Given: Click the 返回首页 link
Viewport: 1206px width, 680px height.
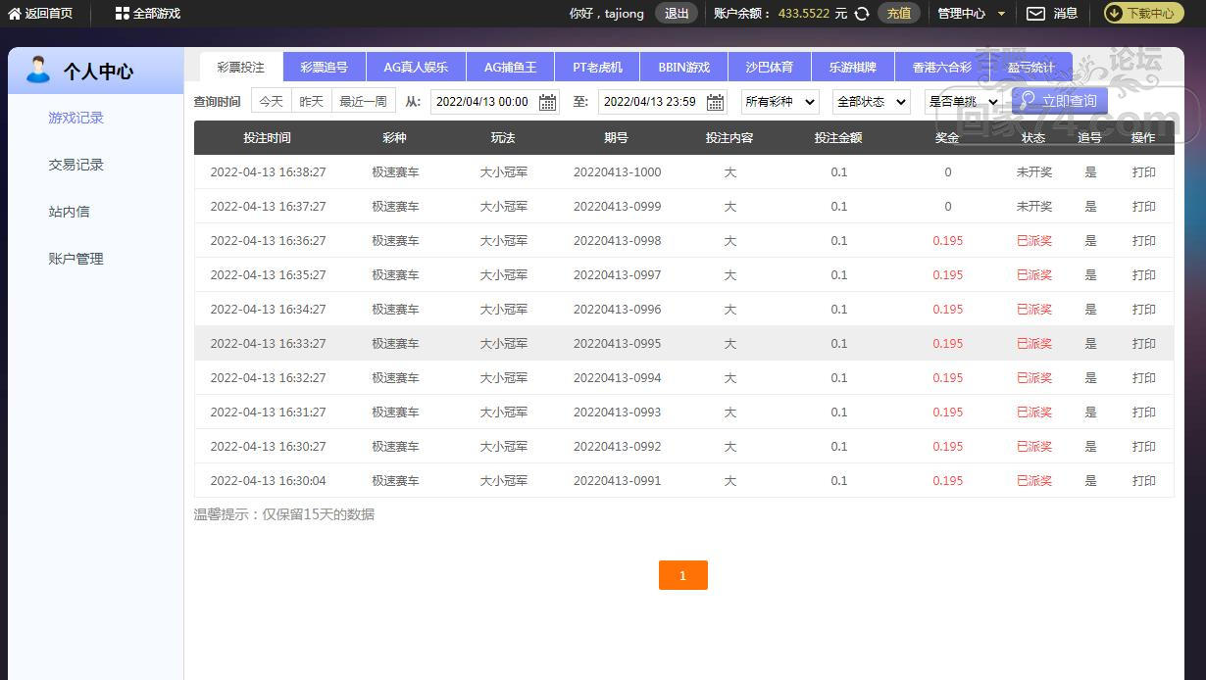Looking at the screenshot, I should (x=49, y=14).
